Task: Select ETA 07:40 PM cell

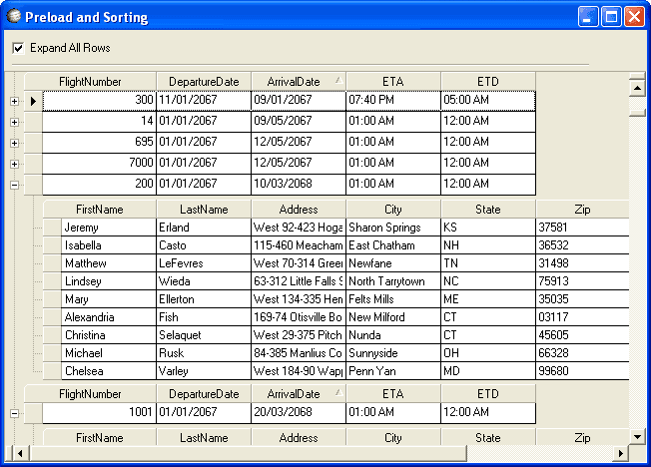Action: point(393,101)
